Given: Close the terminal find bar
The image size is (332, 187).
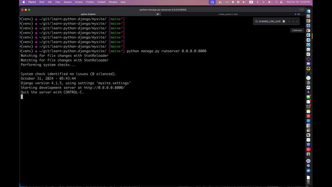Looking at the screenshot, I should coord(297,21).
